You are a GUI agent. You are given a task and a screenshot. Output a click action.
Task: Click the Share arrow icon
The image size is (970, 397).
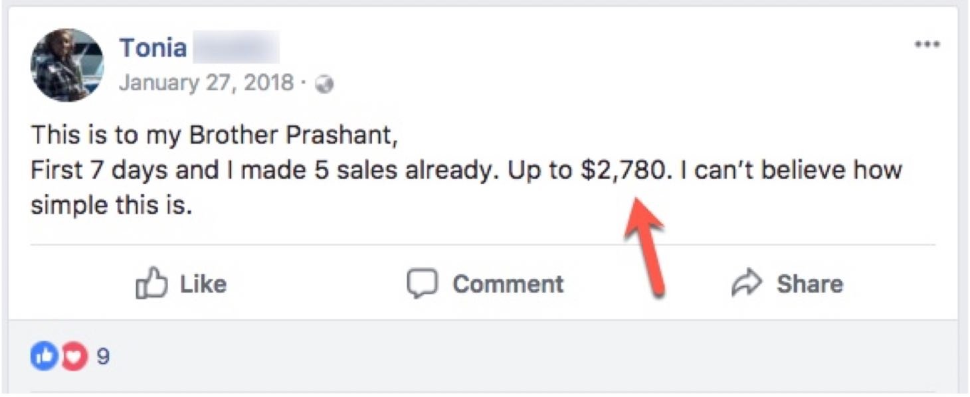(747, 284)
